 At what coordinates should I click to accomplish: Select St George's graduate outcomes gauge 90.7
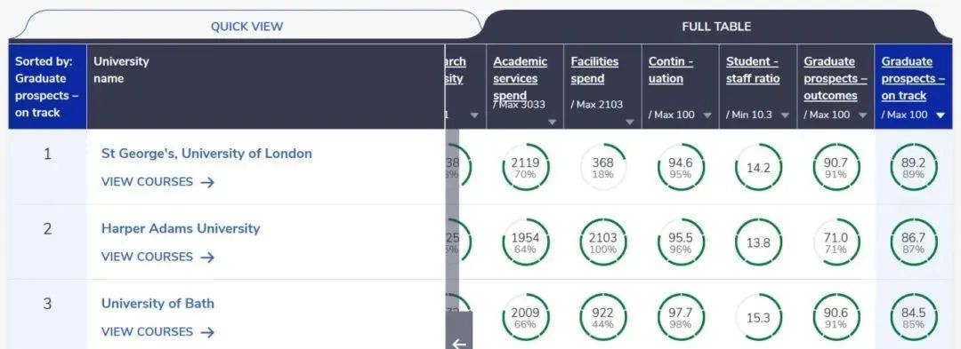[836, 168]
